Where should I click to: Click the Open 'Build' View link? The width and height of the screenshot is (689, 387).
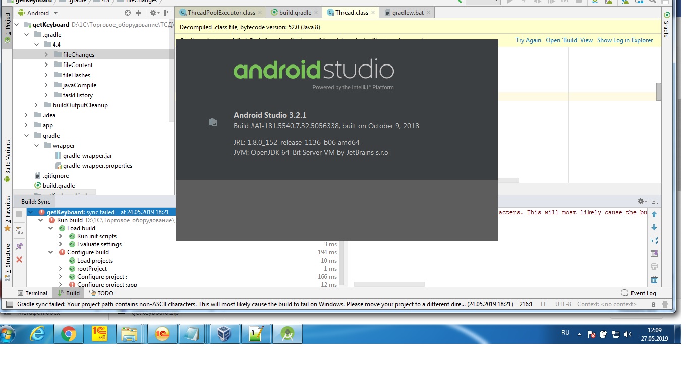(569, 40)
